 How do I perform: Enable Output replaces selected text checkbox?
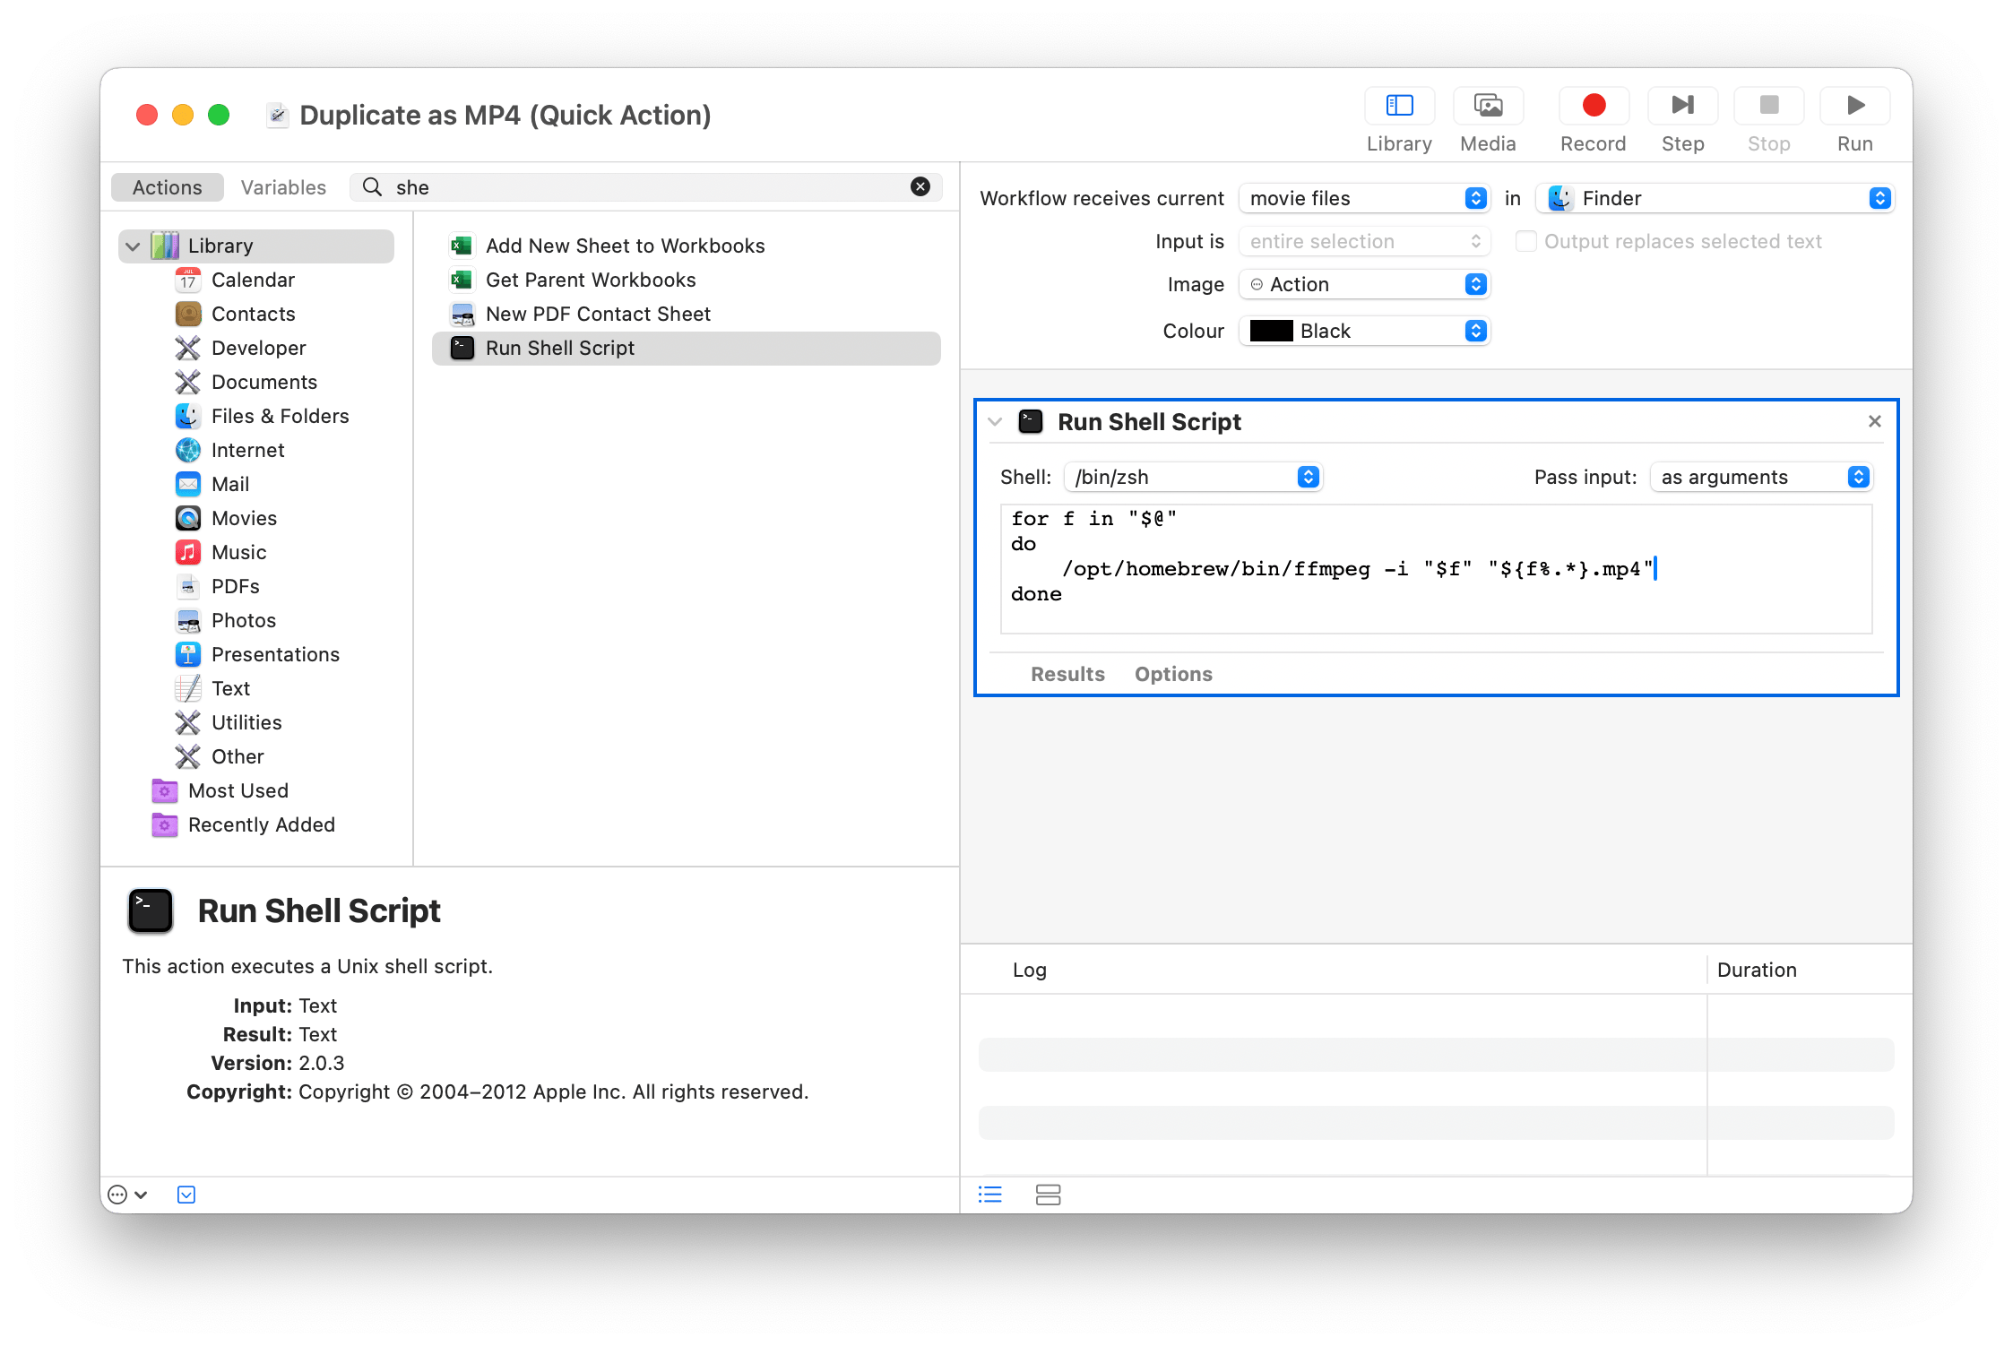coord(1525,241)
